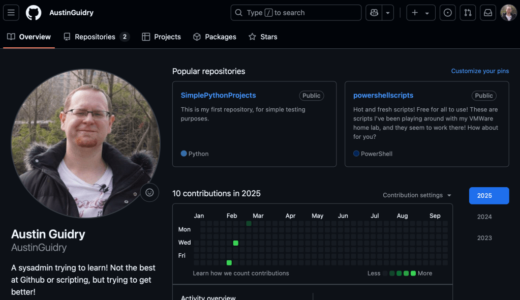Focus the Type / to search field

[x=296, y=13]
